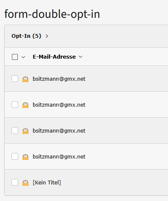Open the dropdown arrow beside select-all checkbox
Viewport: 168px width, 201px height.
[23, 57]
